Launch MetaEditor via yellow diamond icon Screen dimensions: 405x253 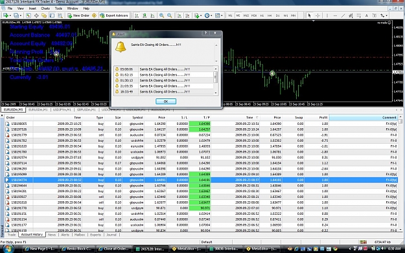[x=94, y=16]
